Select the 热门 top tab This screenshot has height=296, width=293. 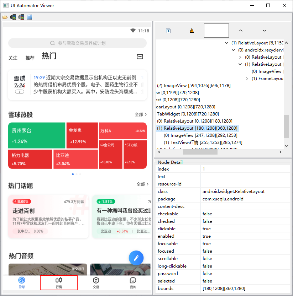tap(49, 56)
